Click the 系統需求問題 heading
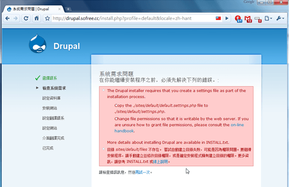 [116, 74]
